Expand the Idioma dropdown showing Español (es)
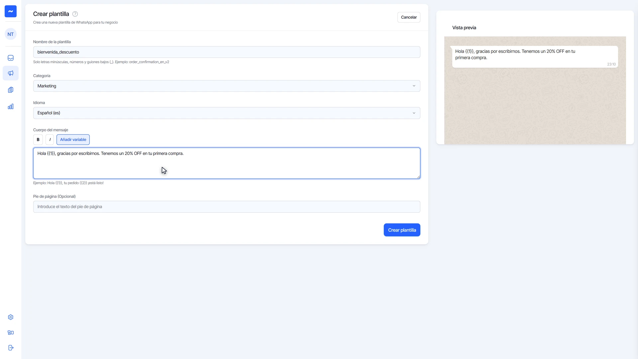 click(227, 113)
